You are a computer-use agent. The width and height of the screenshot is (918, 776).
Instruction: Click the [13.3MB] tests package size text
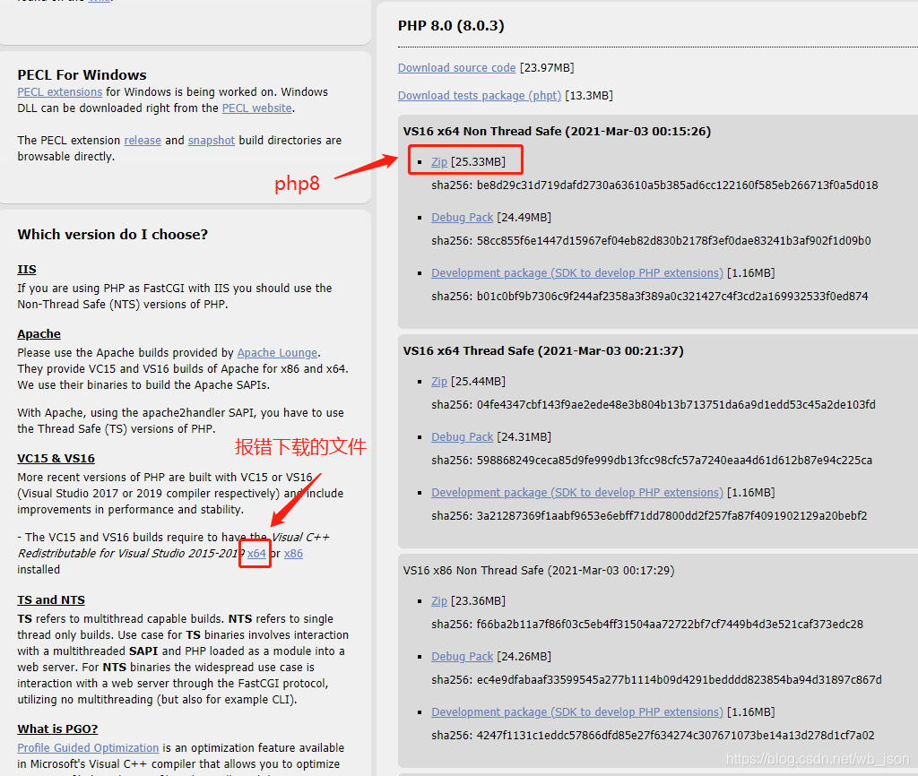click(589, 95)
